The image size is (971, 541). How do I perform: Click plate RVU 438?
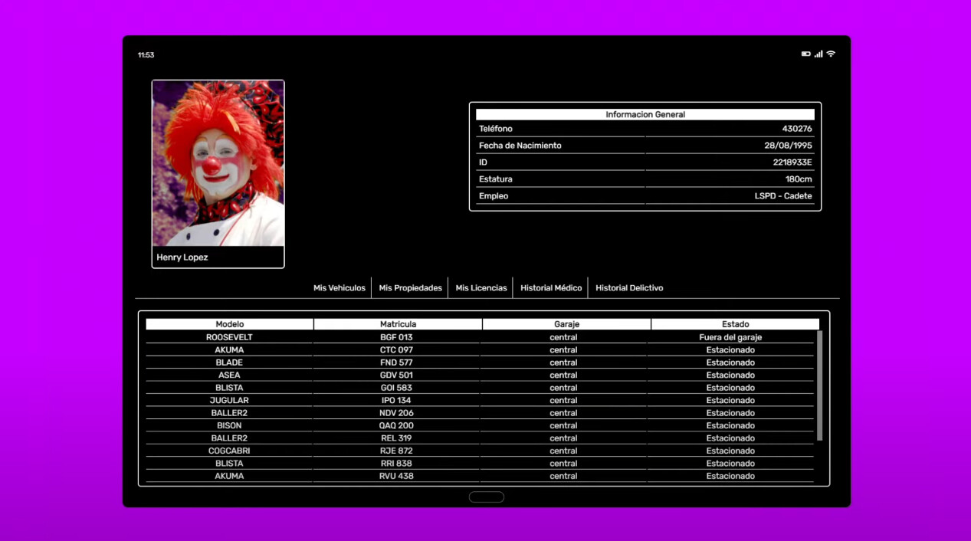[396, 476]
